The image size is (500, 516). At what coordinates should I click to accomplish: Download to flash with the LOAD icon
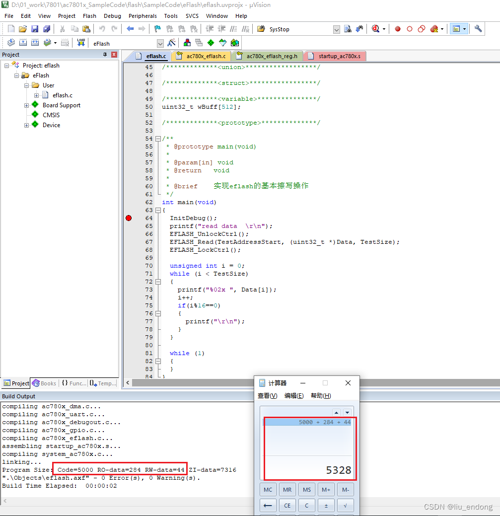(81, 42)
